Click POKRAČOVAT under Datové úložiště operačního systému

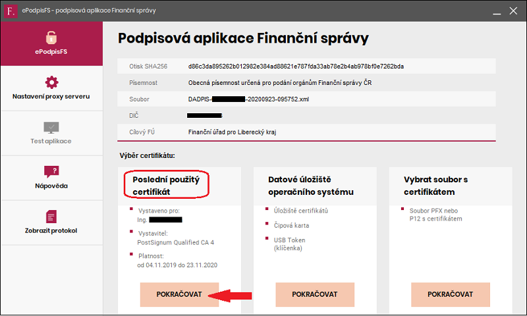click(x=315, y=294)
